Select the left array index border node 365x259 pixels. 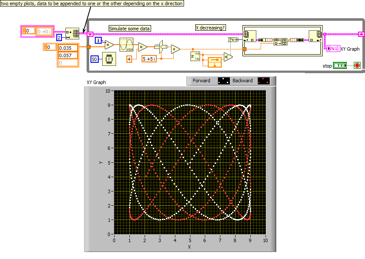[249, 36]
